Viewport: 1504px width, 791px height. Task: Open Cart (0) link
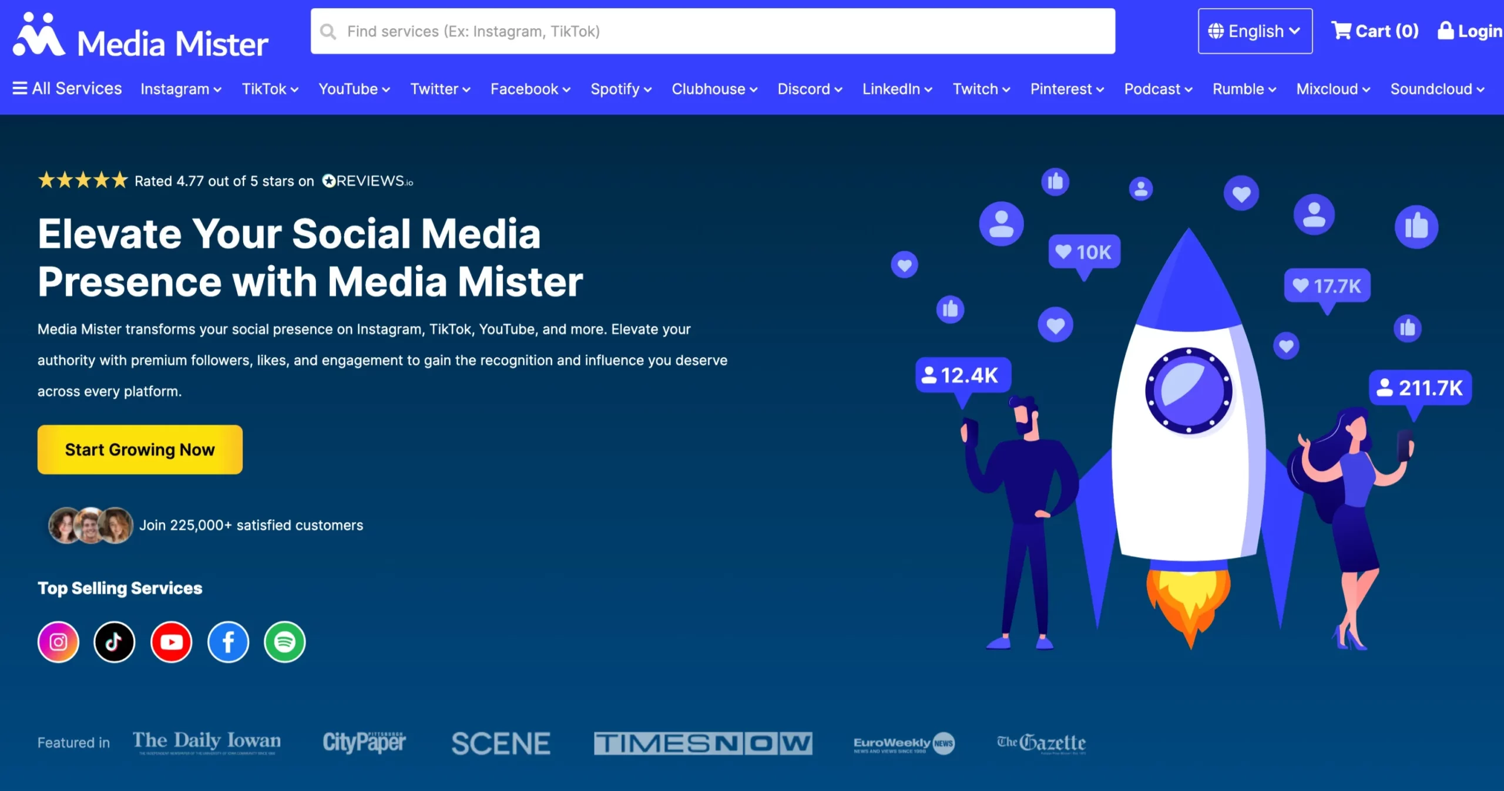click(1375, 31)
